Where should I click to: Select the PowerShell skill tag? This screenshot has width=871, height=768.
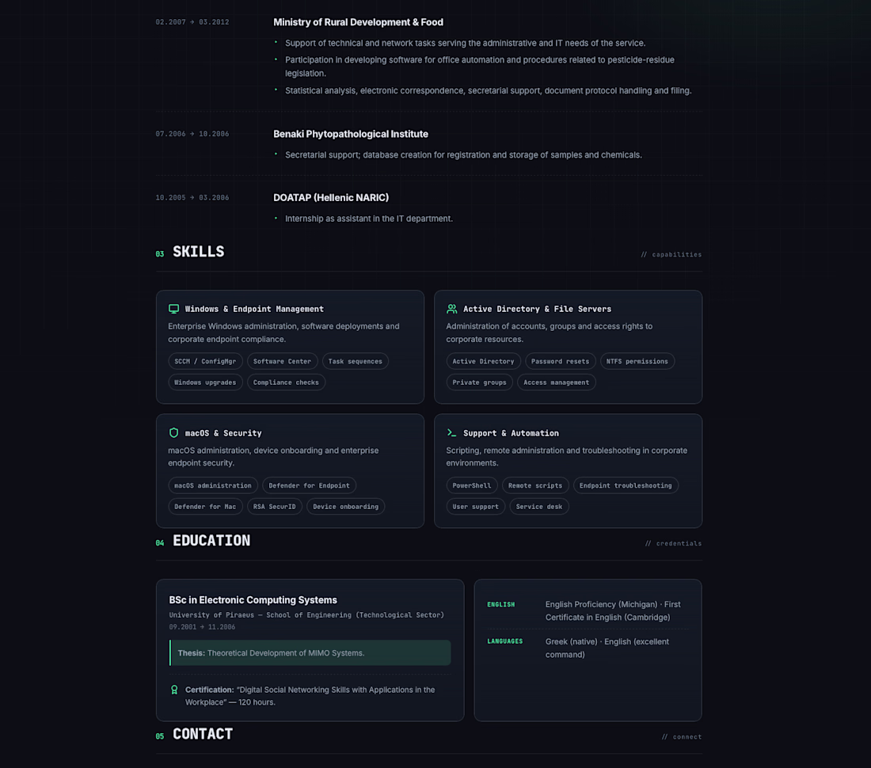(x=472, y=485)
